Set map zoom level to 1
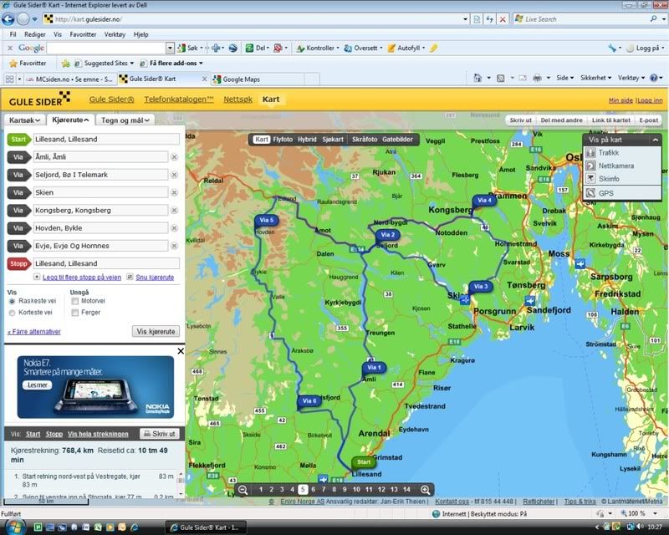669x535 pixels. tap(261, 490)
